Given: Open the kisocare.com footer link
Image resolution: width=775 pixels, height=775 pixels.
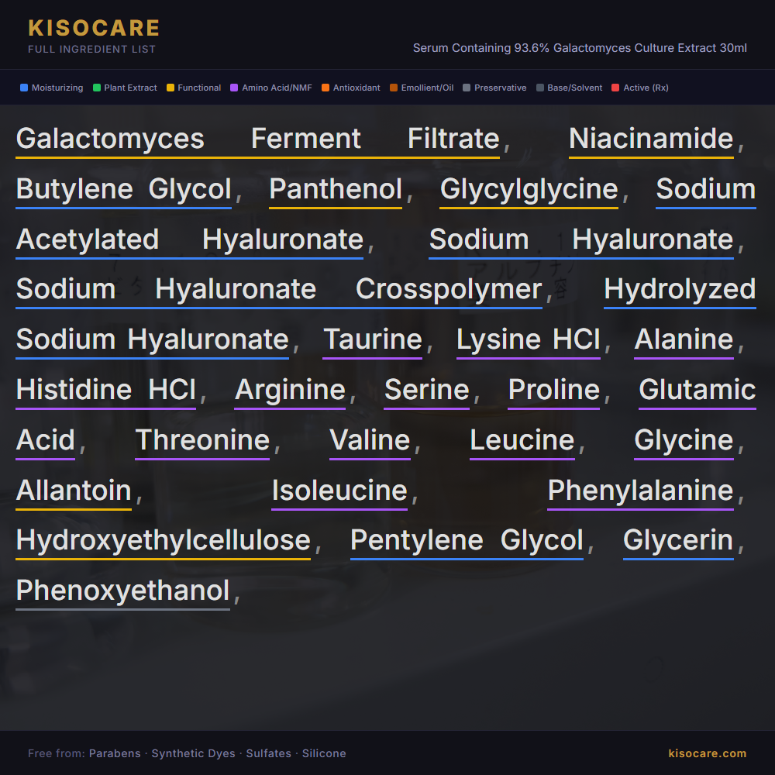Looking at the screenshot, I should [707, 753].
